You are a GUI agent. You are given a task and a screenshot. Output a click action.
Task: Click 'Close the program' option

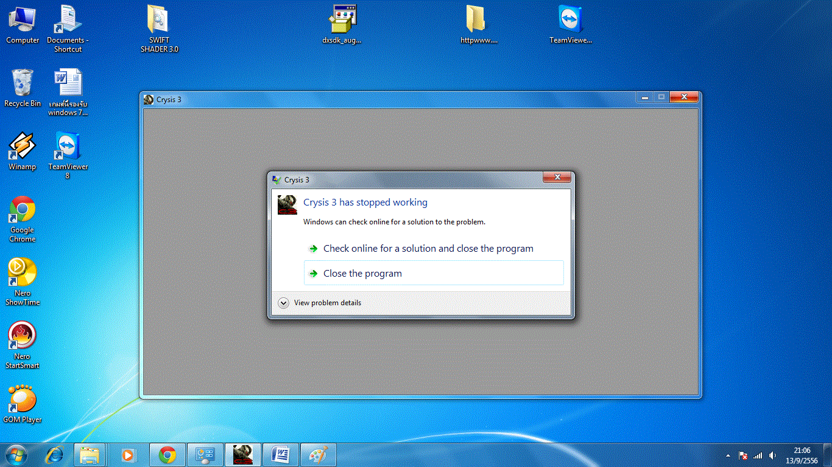[x=362, y=274]
